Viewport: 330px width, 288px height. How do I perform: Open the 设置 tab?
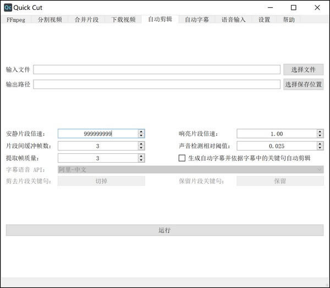264,19
